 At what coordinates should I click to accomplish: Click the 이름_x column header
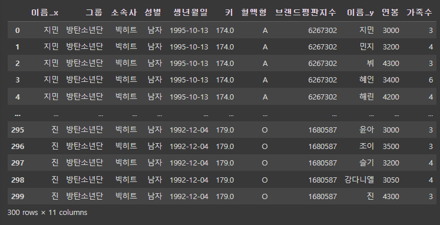45,12
